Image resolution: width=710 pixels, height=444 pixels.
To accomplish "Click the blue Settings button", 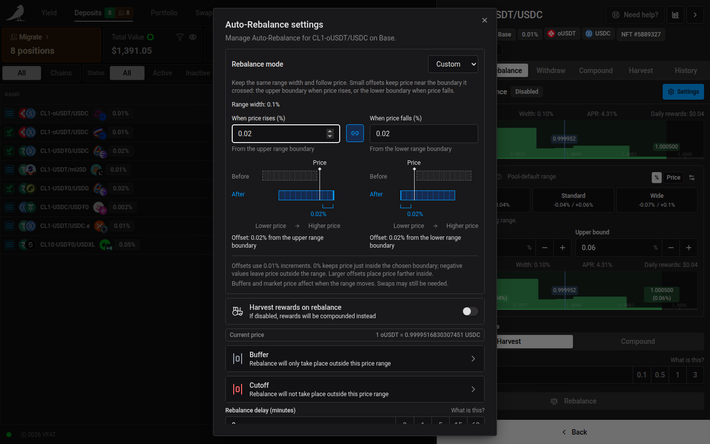I will (683, 92).
